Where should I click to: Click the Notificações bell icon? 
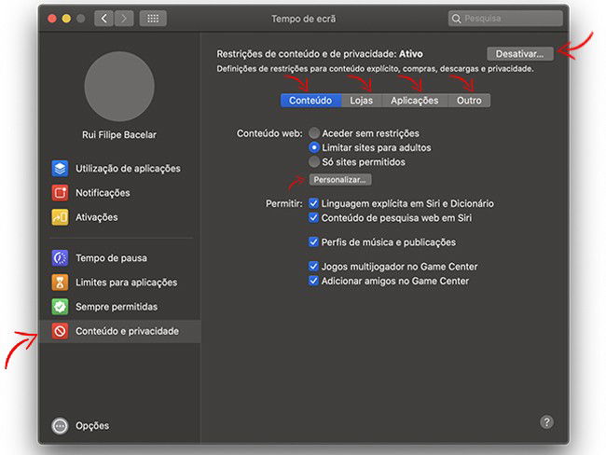tap(60, 193)
